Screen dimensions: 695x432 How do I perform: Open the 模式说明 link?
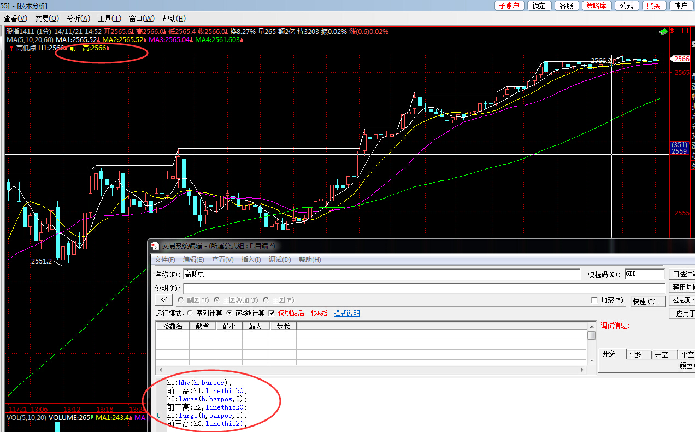pyautogui.click(x=347, y=313)
